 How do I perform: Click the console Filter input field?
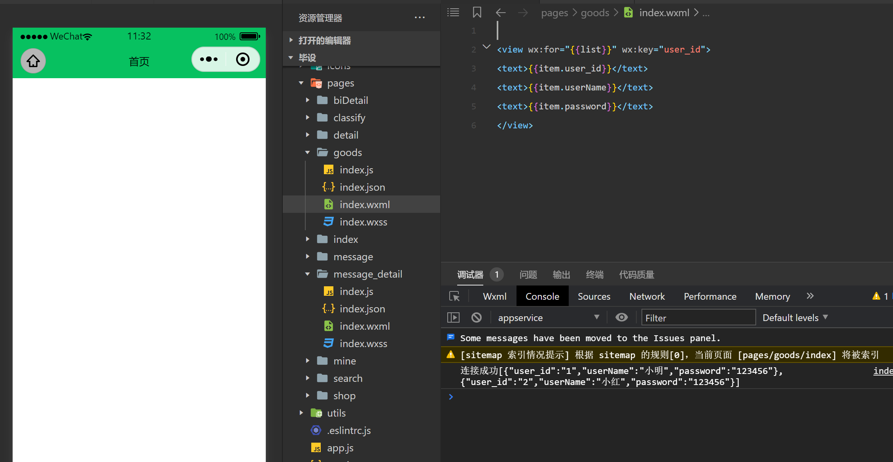coord(698,317)
